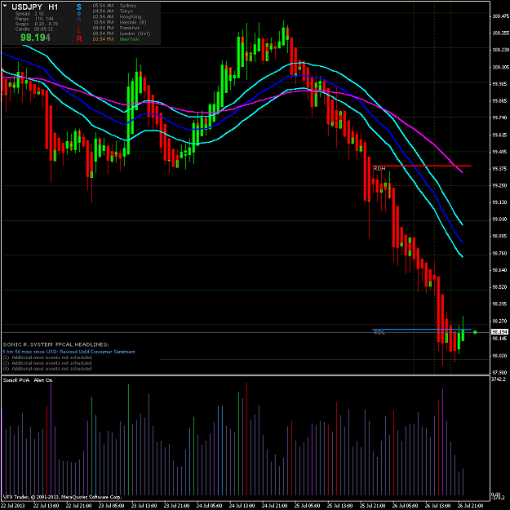Click the 24 Jul 13:00 time axis label

(242, 506)
